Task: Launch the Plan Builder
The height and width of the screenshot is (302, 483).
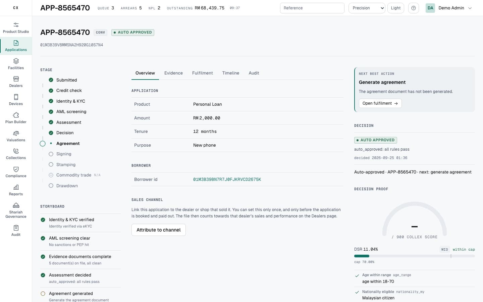Action: pyautogui.click(x=16, y=118)
